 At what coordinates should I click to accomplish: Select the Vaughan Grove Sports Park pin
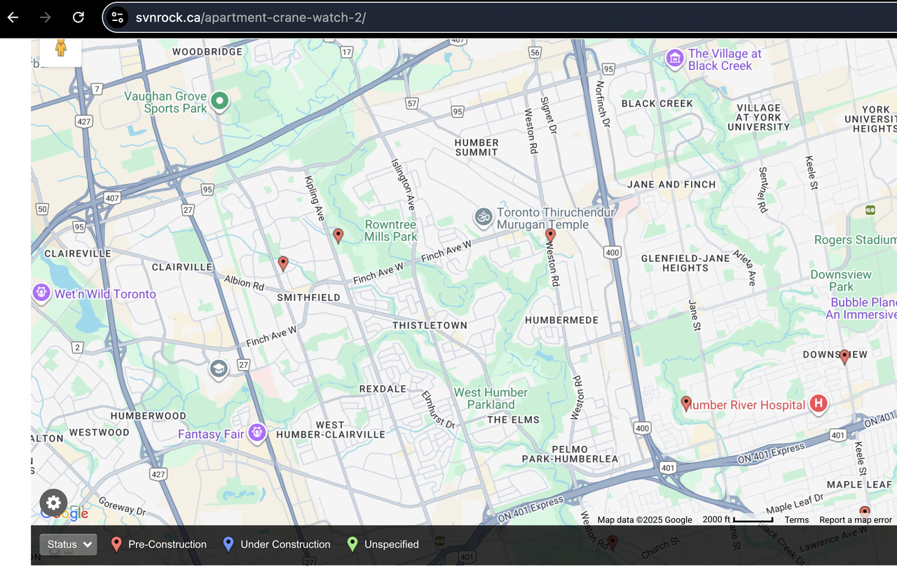coord(220,102)
